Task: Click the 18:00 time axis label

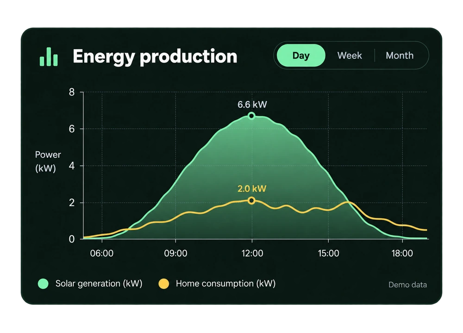Action: click(x=402, y=253)
